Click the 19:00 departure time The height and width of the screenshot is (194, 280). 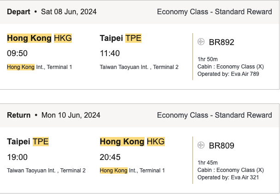[x=18, y=157]
